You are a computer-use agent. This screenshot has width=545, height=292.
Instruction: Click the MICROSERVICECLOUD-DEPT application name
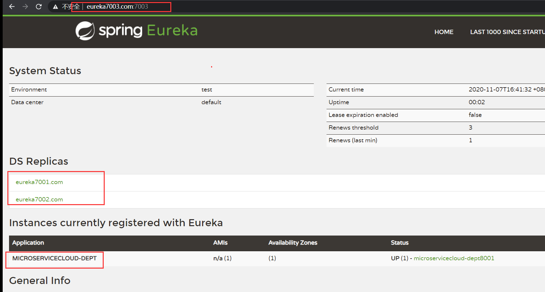click(x=55, y=258)
